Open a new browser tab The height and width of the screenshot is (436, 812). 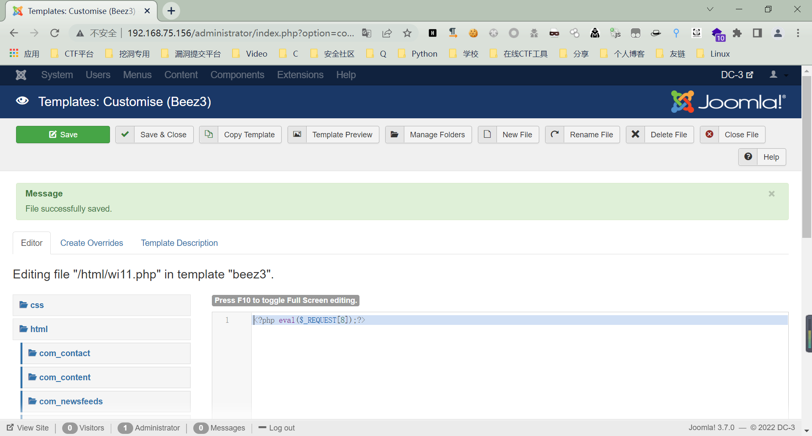[x=171, y=11]
